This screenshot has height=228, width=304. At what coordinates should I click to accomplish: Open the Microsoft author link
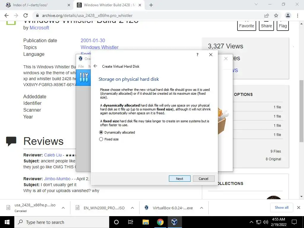tap(39, 28)
